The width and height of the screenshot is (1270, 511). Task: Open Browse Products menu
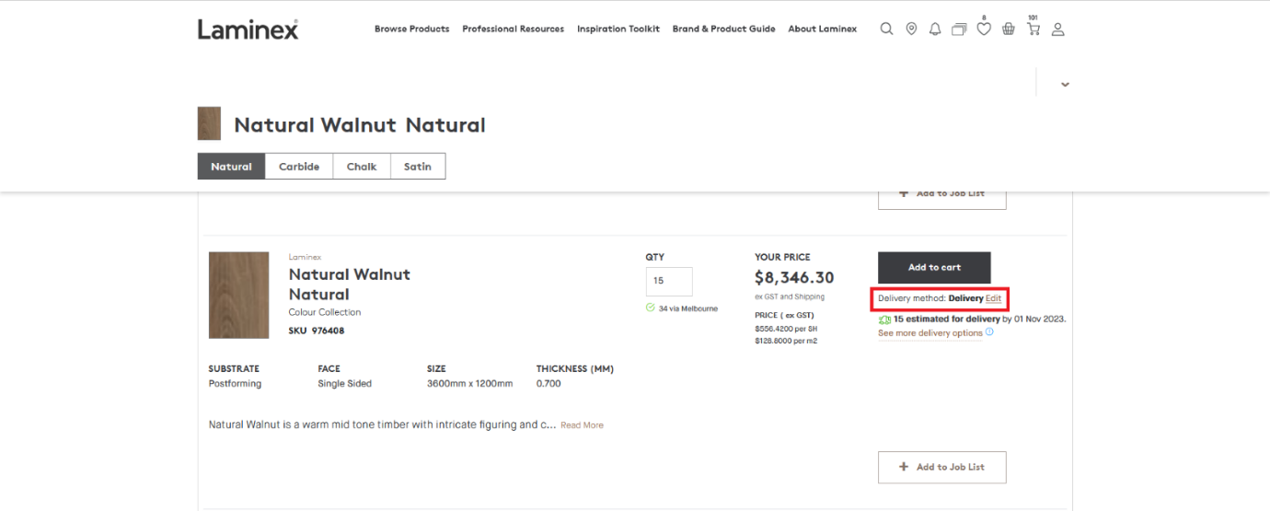click(411, 29)
